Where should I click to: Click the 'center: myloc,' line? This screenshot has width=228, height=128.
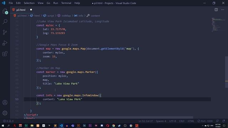click(54, 53)
